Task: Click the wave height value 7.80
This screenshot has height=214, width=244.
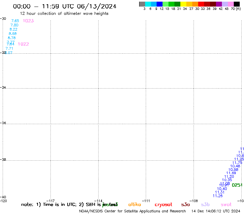Action: tap(14, 25)
